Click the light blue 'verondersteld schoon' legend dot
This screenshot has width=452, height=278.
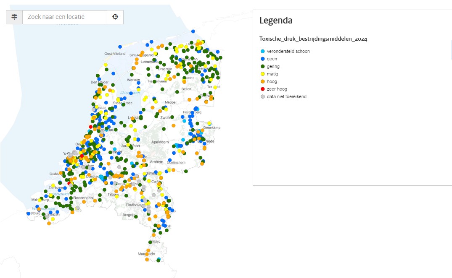point(263,51)
